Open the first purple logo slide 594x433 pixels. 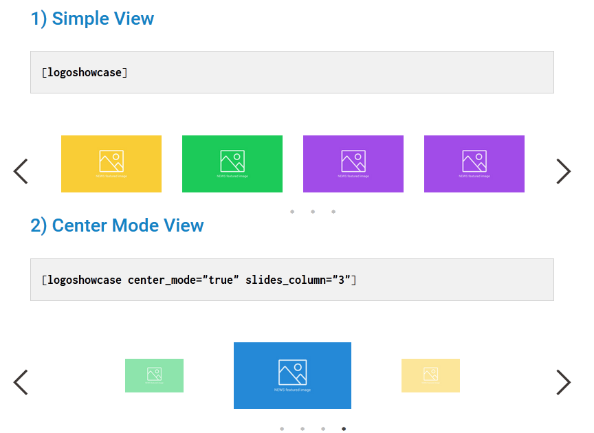pos(353,164)
